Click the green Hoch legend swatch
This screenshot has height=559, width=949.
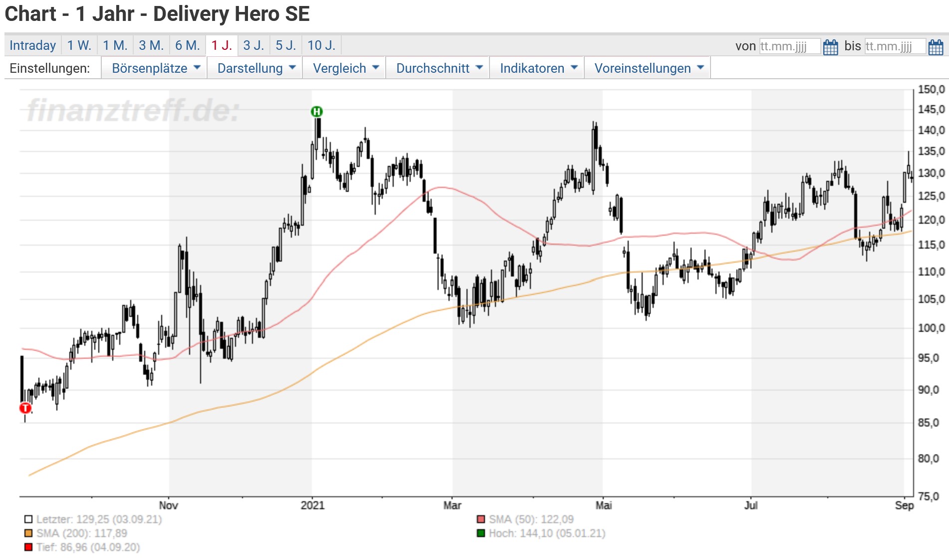pos(481,534)
